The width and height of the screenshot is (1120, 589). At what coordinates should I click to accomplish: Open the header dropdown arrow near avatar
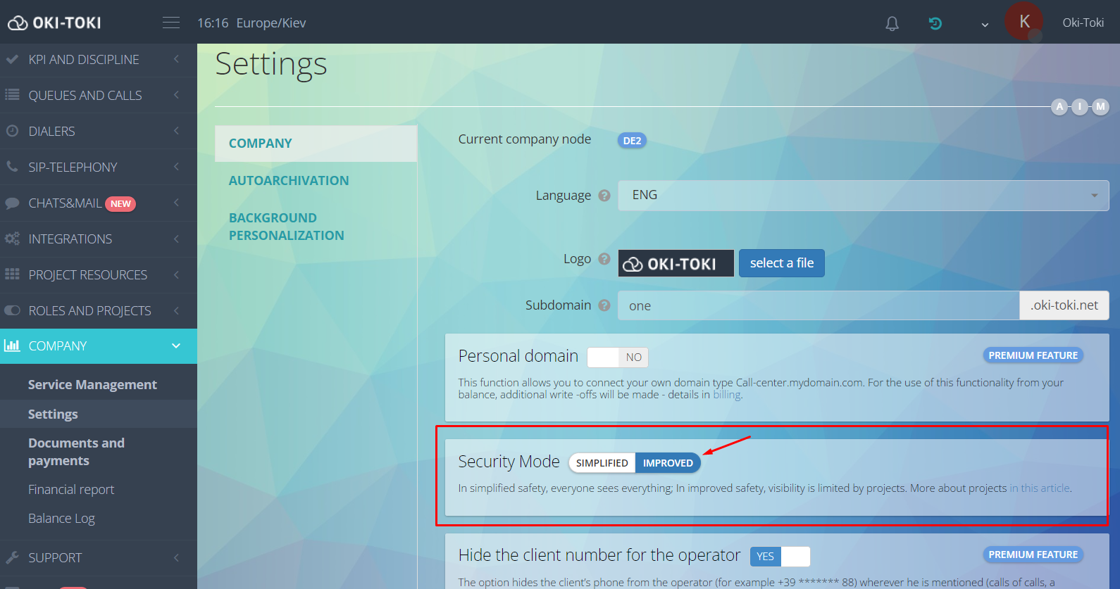[x=985, y=25]
